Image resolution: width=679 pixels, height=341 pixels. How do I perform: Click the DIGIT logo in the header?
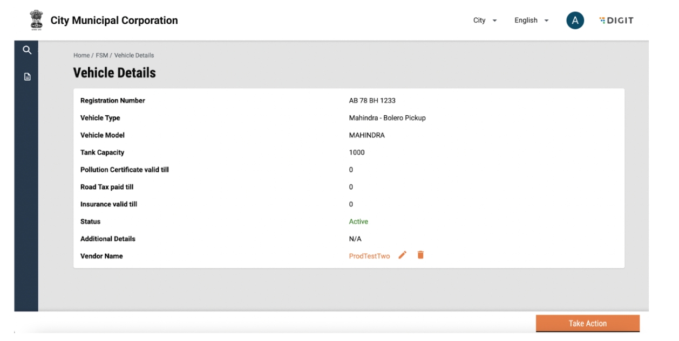616,20
